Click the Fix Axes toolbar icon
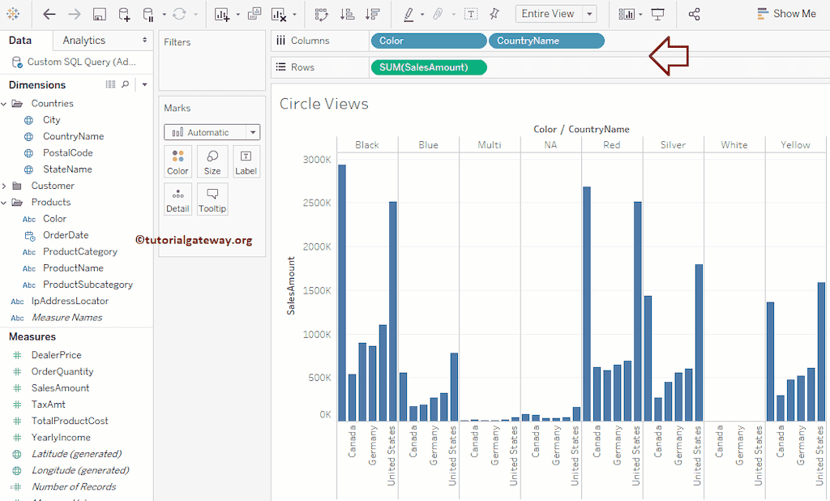The width and height of the screenshot is (830, 501). tap(495, 13)
